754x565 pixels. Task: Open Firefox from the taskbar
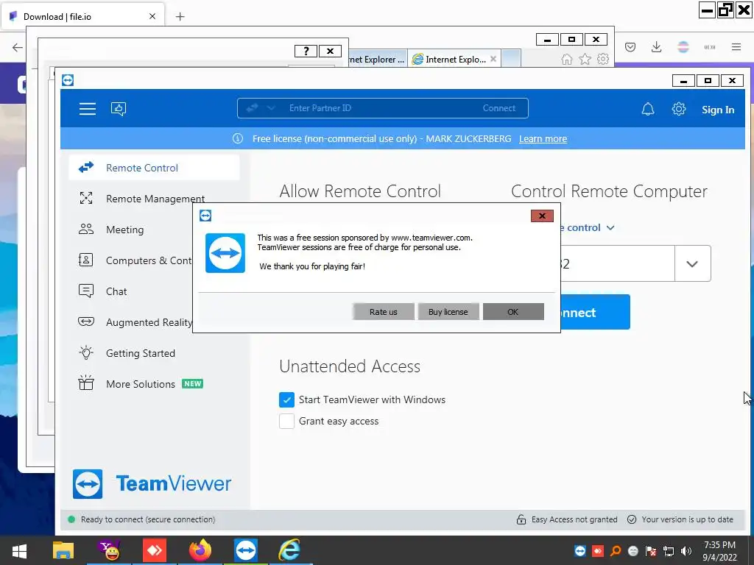[200, 550]
